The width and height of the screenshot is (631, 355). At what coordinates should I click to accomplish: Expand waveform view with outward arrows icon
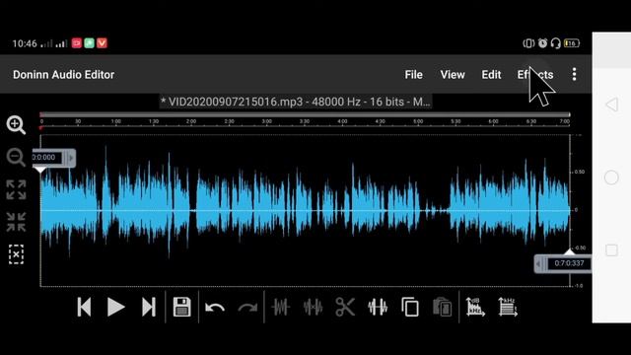tap(16, 189)
